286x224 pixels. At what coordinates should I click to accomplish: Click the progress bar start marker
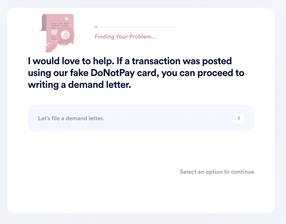point(96,27)
